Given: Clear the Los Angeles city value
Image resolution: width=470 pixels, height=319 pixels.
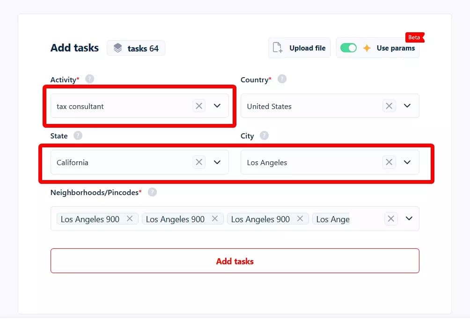Looking at the screenshot, I should click(x=389, y=162).
